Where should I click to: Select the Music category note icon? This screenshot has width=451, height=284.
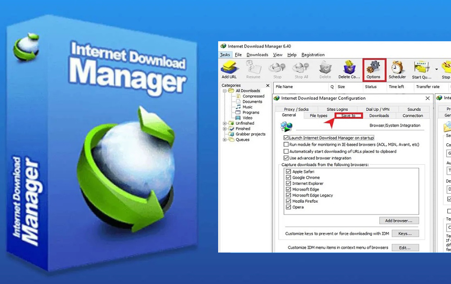[x=238, y=107]
